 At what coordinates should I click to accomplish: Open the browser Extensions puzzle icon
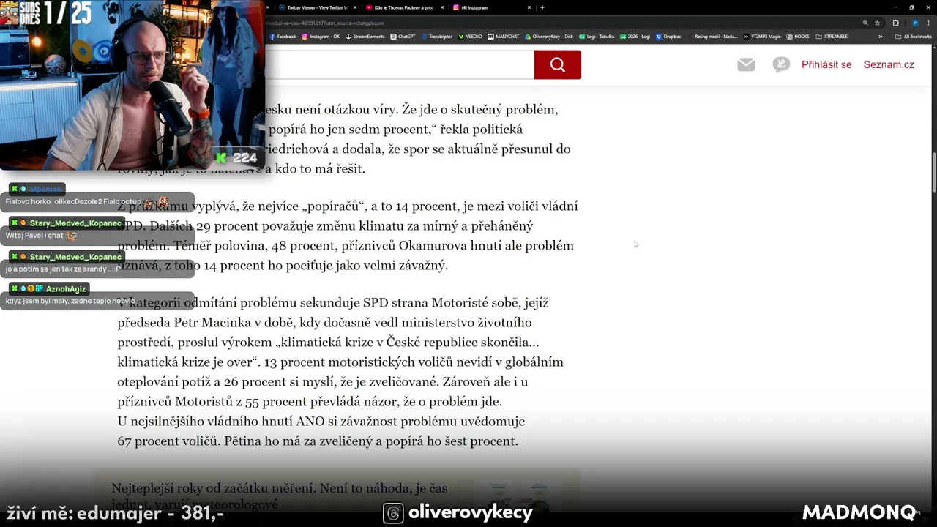coord(895,23)
